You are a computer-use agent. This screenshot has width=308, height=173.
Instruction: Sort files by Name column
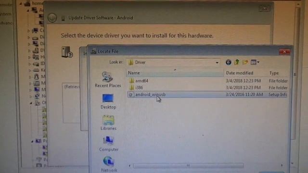point(175,73)
